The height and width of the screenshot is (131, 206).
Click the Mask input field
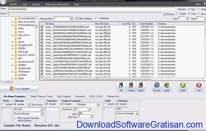coord(84,113)
